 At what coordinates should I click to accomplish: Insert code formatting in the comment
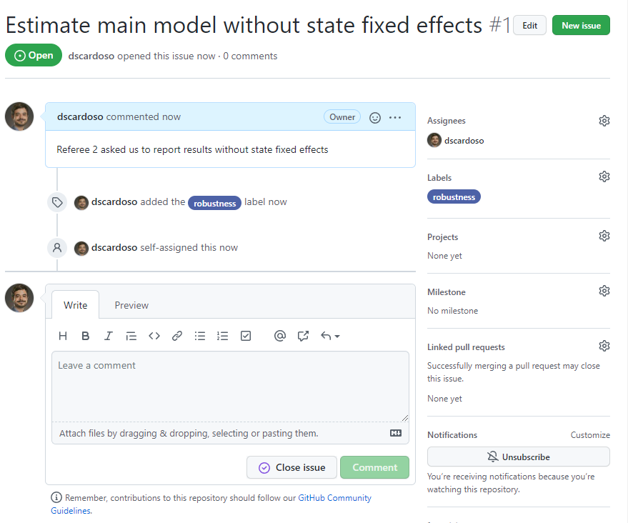(x=154, y=336)
